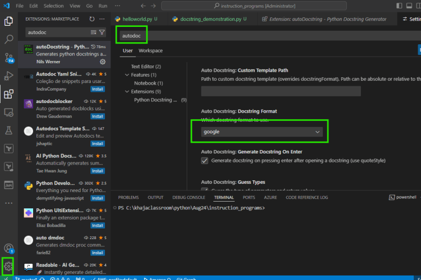Install the autodocblocker extension
Screen dimensions: 421x280
[x=98, y=116]
